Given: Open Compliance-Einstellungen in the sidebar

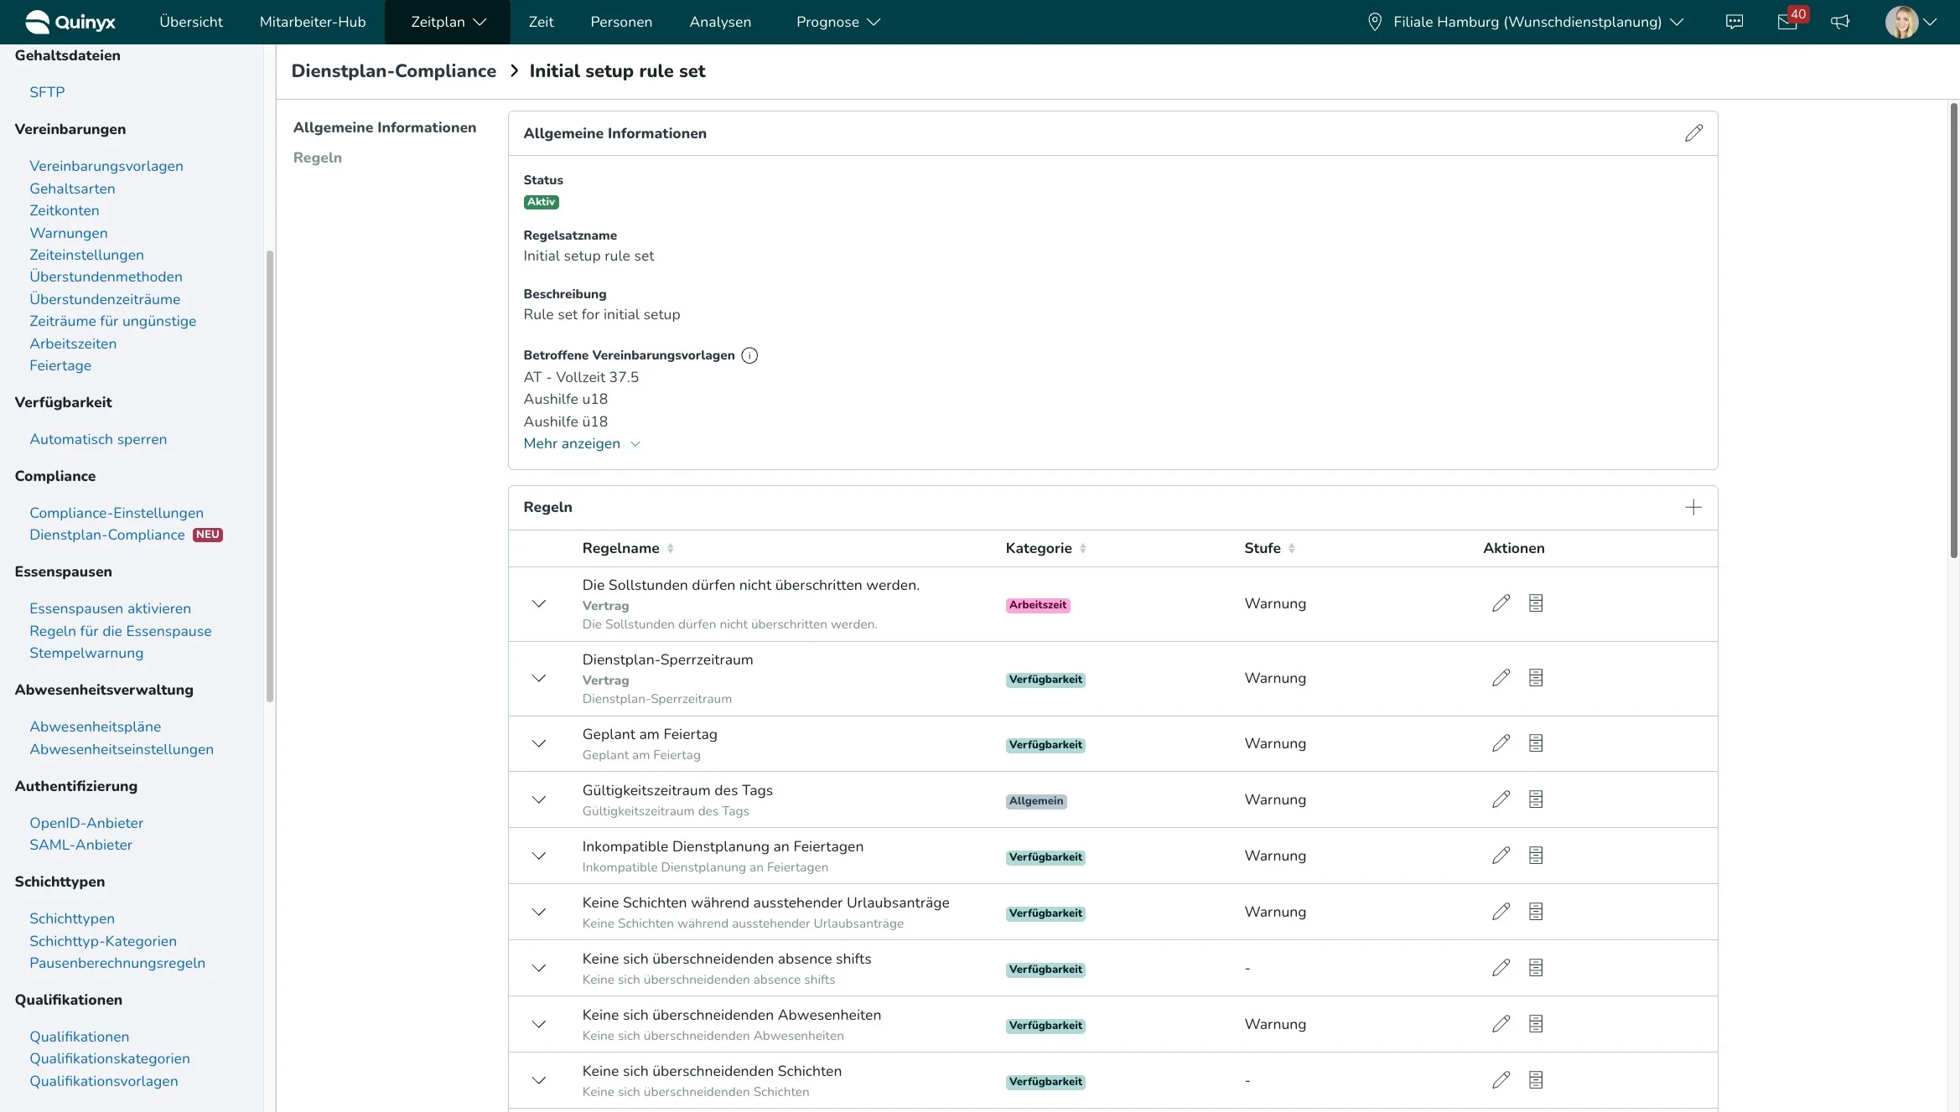Looking at the screenshot, I should pos(117,513).
